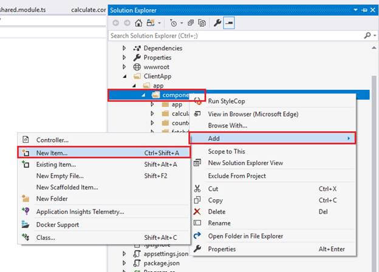Choose Docker Support

tap(104, 225)
